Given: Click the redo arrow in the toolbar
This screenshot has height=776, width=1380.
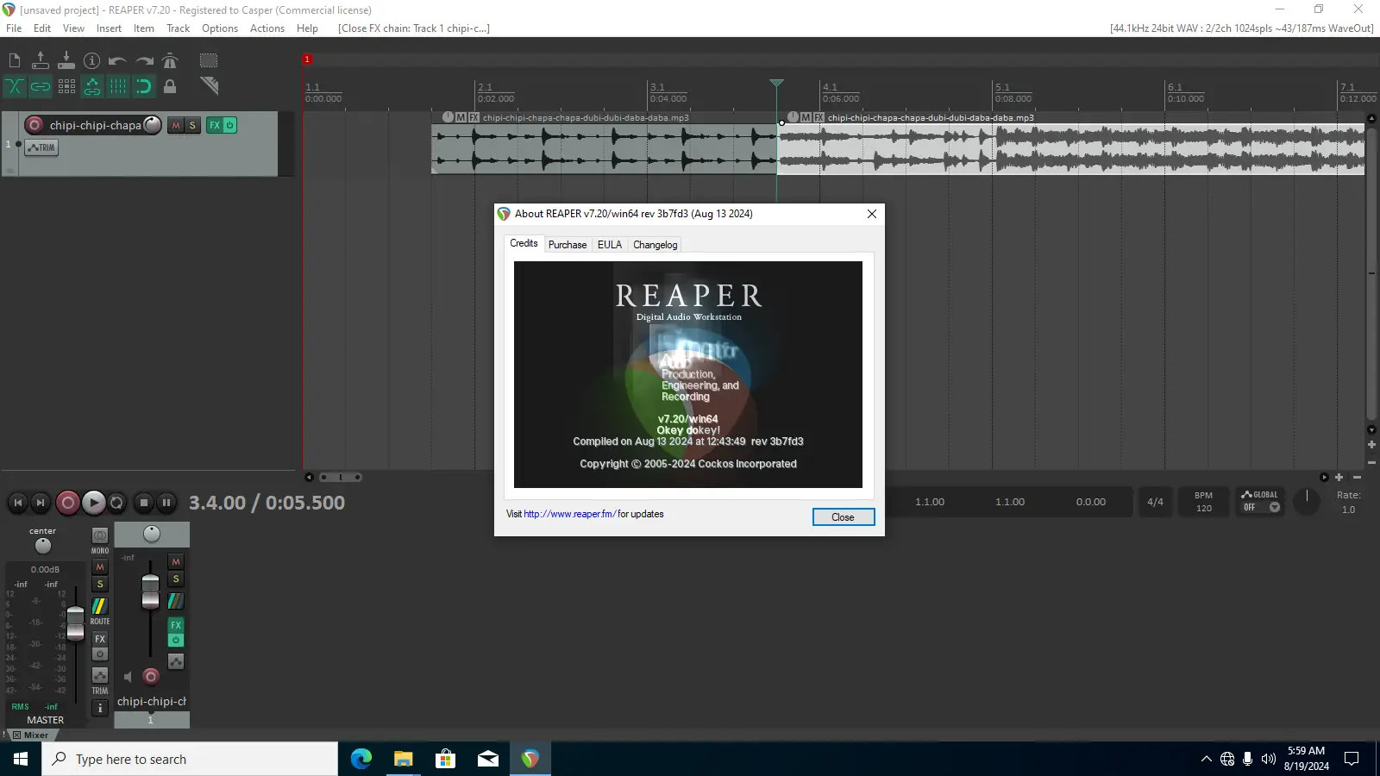Looking at the screenshot, I should point(144,60).
